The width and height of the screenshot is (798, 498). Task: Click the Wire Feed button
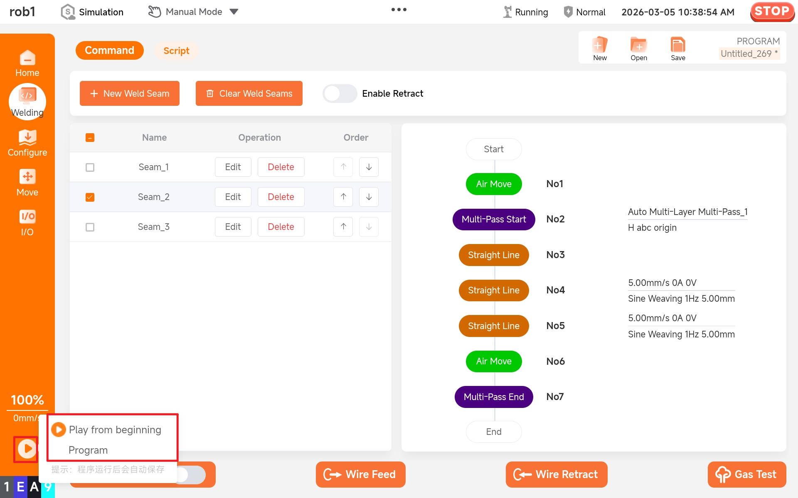(360, 474)
